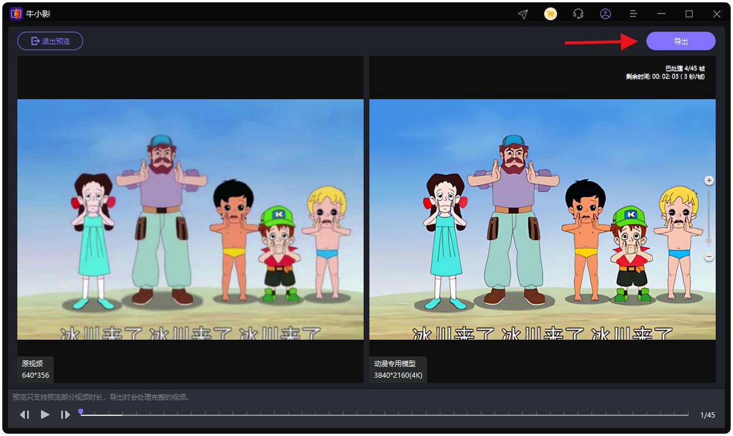This screenshot has width=733, height=436.
Task: Maximize the 牛小影 window
Action: tap(689, 14)
